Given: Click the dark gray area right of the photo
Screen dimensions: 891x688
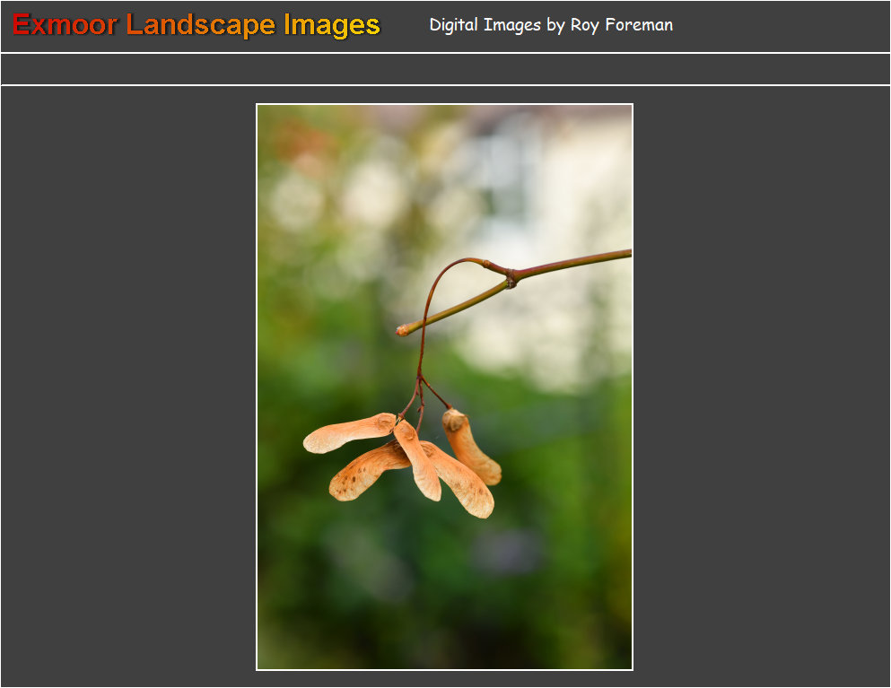Looking at the screenshot, I should coord(761,387).
